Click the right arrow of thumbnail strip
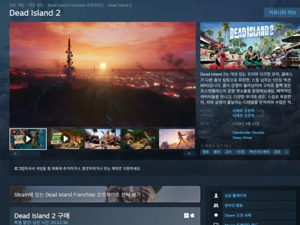Screen dimensions: 300x225 (190, 153)
